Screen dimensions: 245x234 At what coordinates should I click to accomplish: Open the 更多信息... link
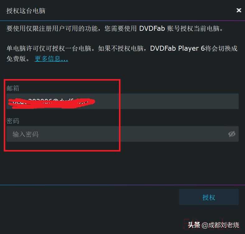click(51, 59)
